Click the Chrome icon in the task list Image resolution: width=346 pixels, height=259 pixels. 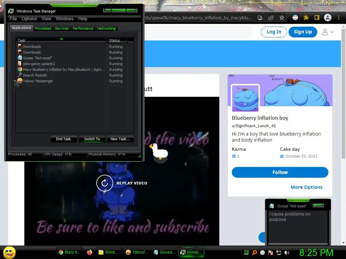click(20, 69)
